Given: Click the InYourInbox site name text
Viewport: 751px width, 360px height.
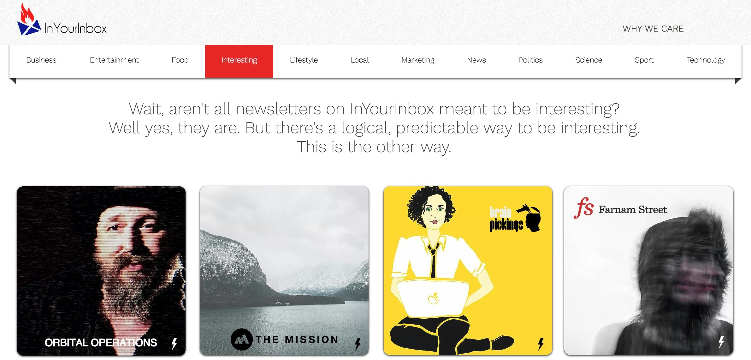Looking at the screenshot, I should tap(76, 28).
